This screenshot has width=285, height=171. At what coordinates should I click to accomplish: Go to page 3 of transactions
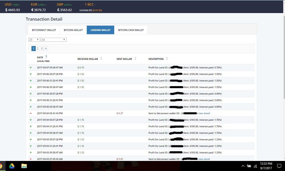(x=42, y=49)
